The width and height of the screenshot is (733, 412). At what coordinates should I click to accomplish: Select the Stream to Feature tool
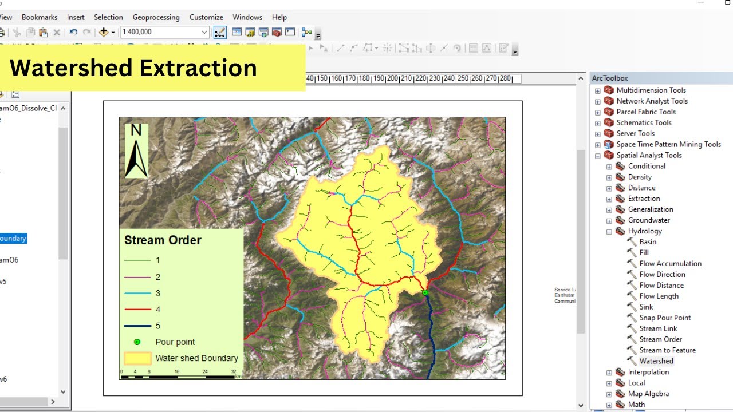pyautogui.click(x=667, y=350)
